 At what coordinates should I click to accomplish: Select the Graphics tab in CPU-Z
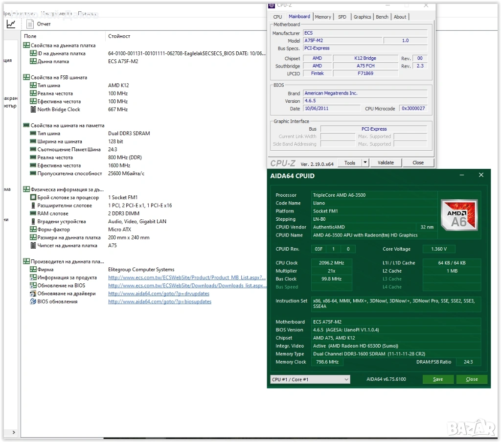click(362, 17)
